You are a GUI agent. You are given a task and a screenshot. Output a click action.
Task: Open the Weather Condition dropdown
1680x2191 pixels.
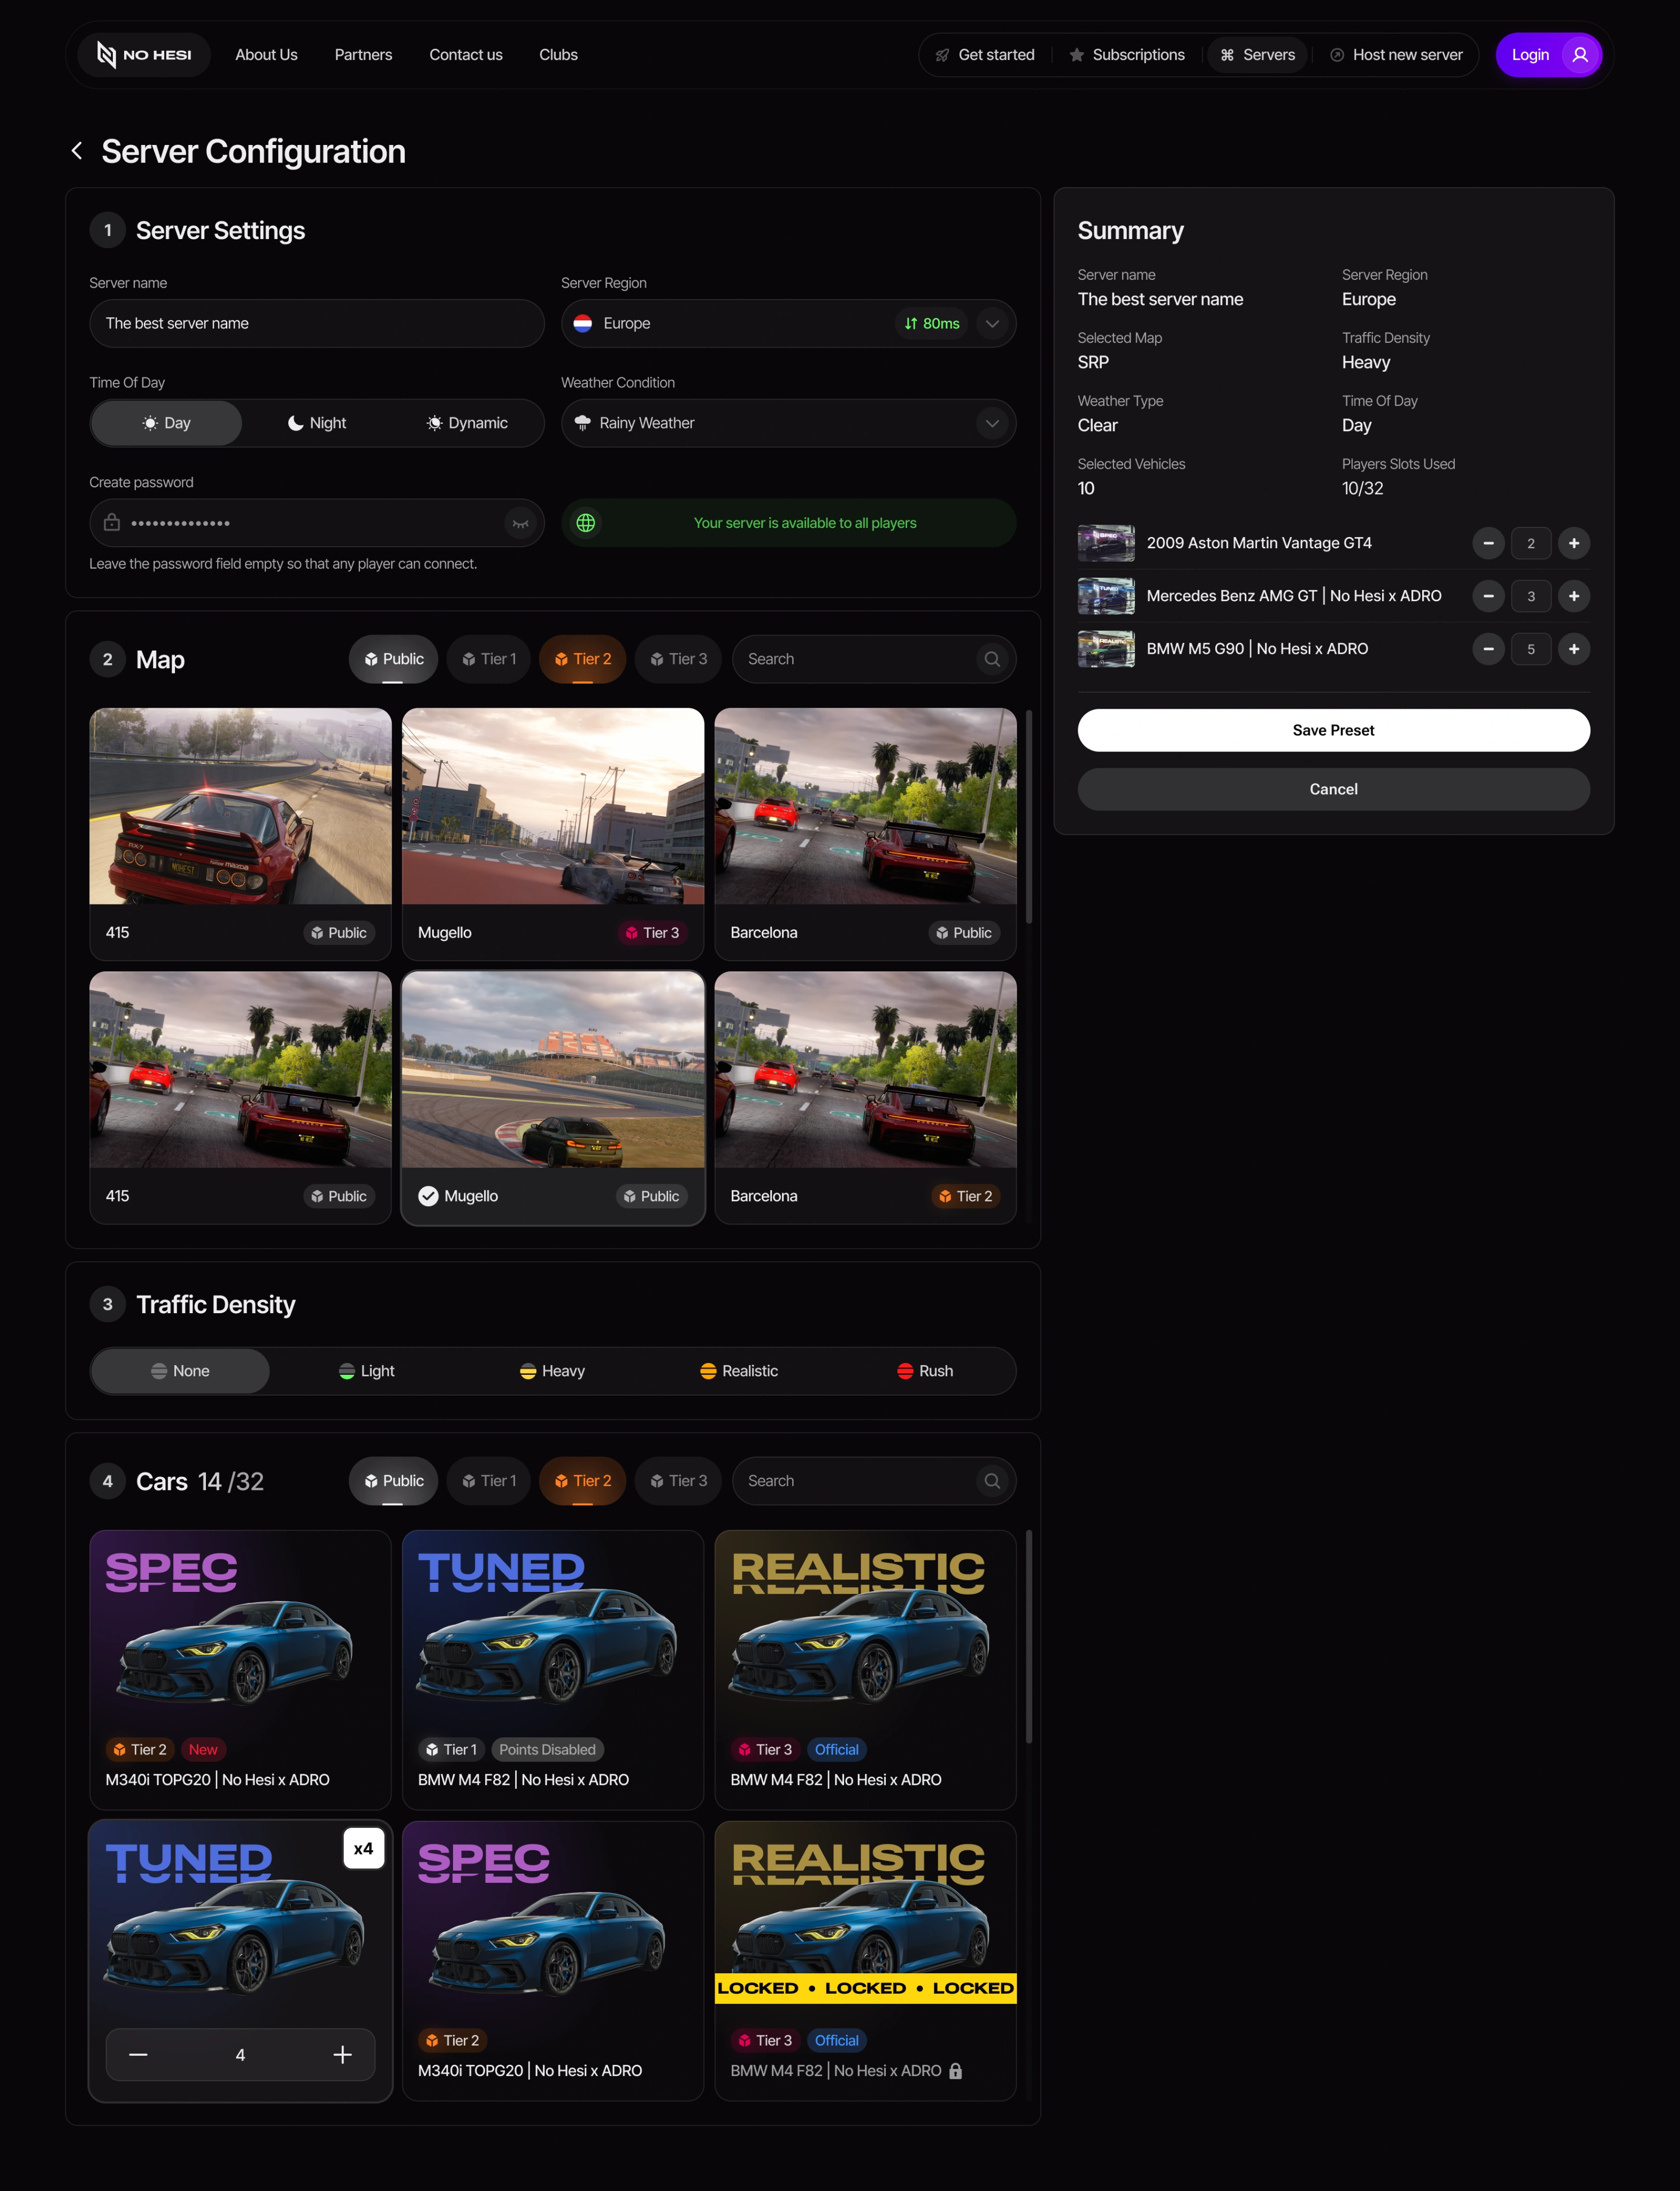click(x=991, y=423)
